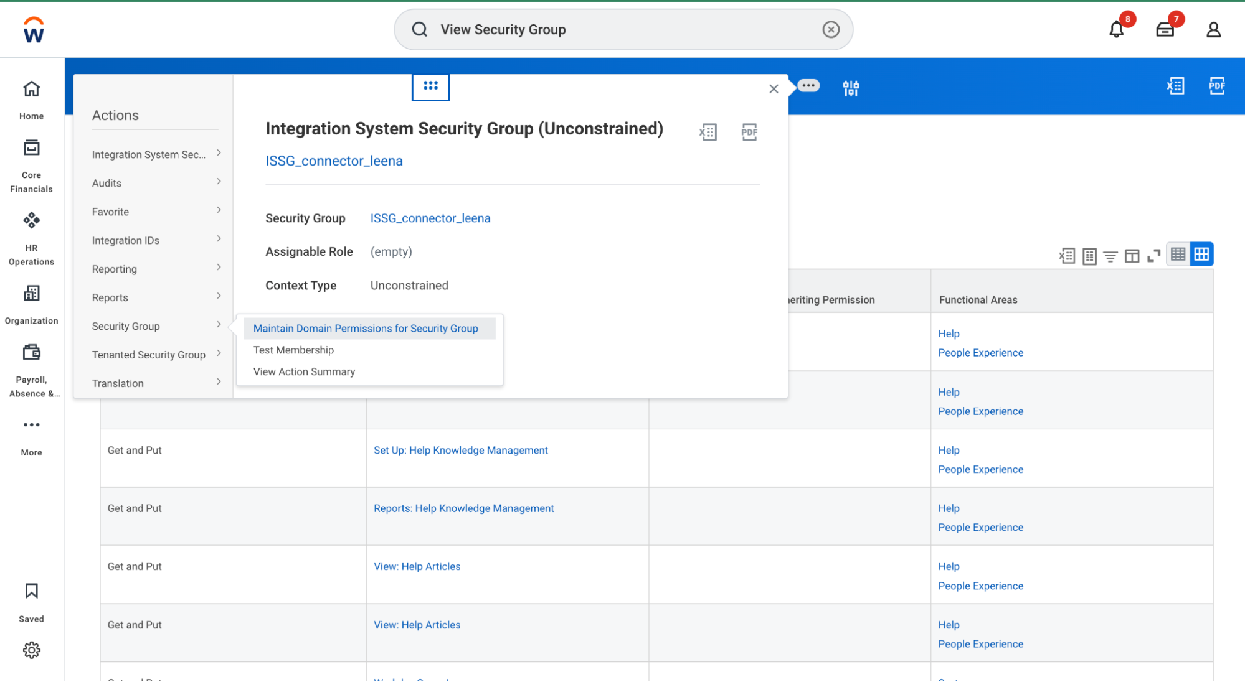The height and width of the screenshot is (682, 1245).
Task: Open the user profile icon
Action: 1213,29
